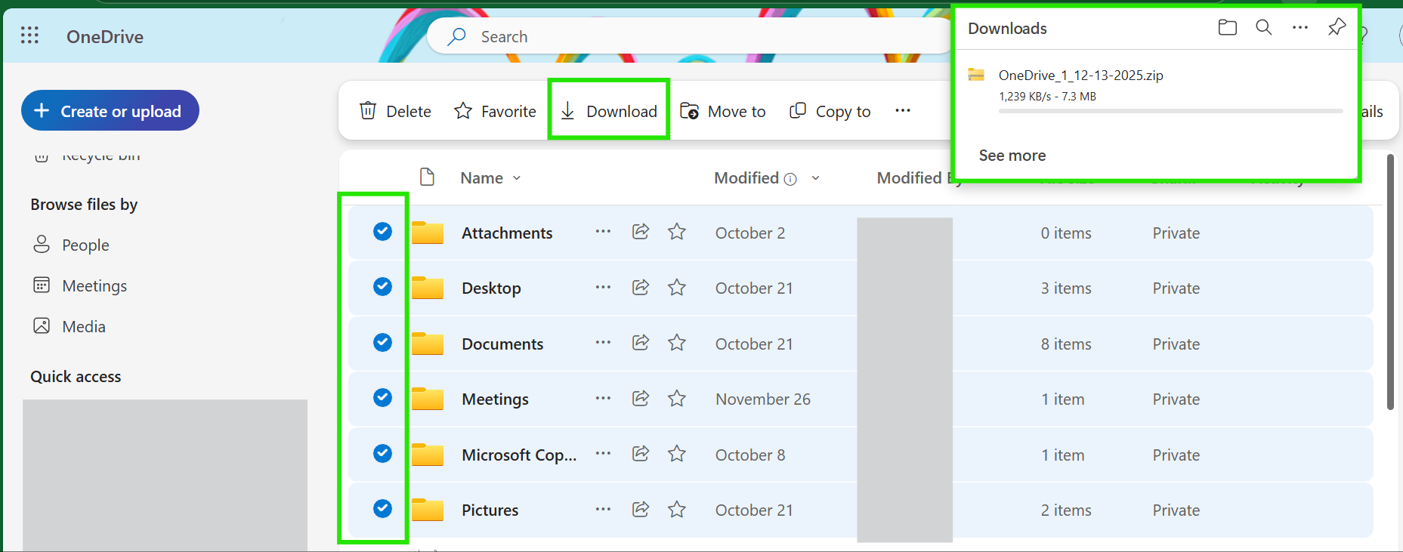Click the search magnifier icon

(x=456, y=36)
